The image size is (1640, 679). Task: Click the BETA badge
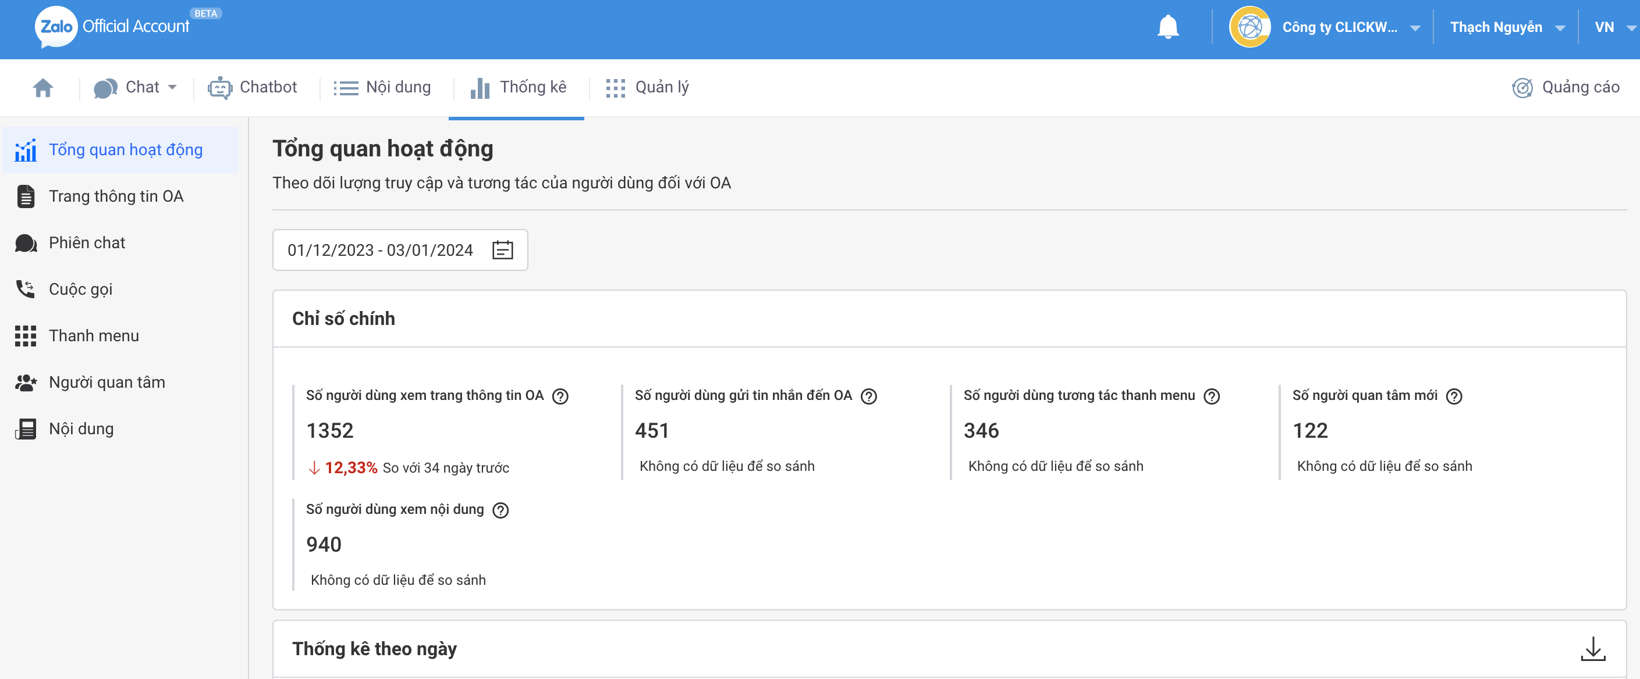click(205, 13)
